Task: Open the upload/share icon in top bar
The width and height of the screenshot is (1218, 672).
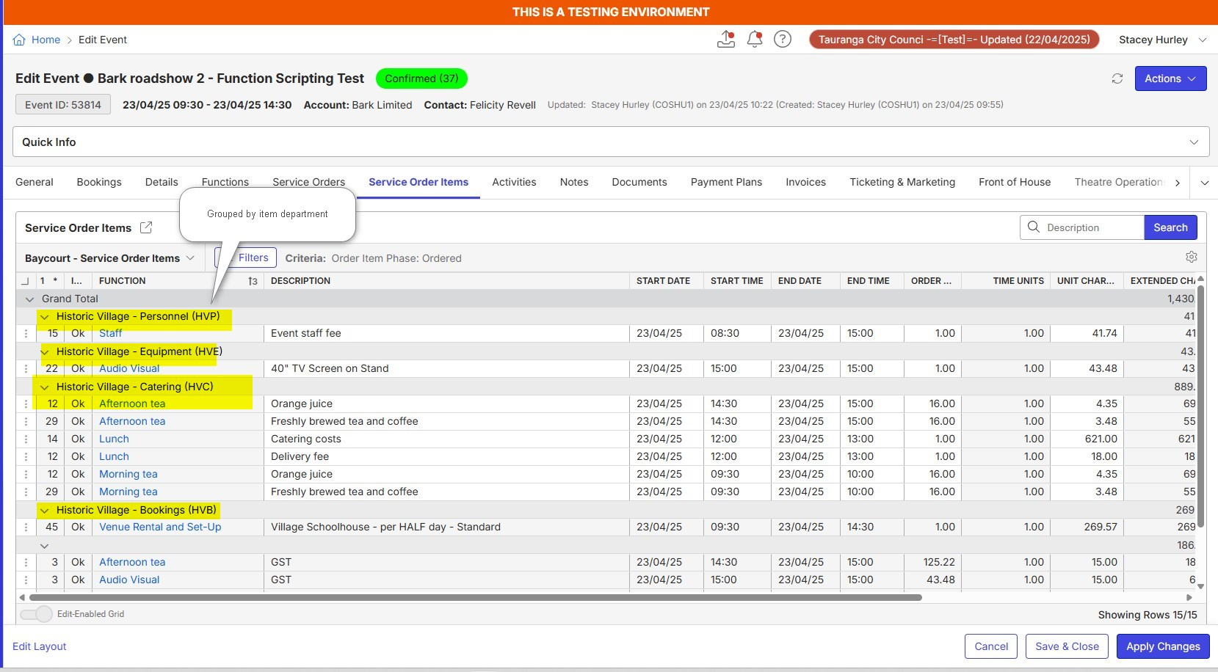Action: 726,40
